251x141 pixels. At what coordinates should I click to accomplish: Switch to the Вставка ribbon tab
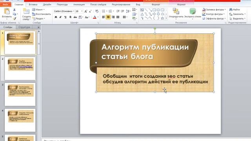[33, 4]
